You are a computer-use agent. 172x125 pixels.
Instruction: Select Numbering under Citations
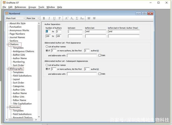(19, 62)
